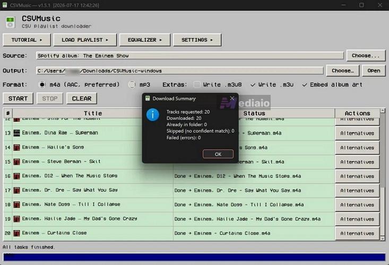Click the Title column header
The image size is (389, 265).
click(x=93, y=113)
